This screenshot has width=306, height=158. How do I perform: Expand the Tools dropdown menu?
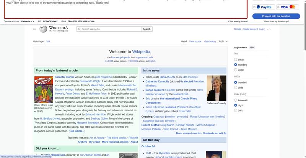[223, 41]
